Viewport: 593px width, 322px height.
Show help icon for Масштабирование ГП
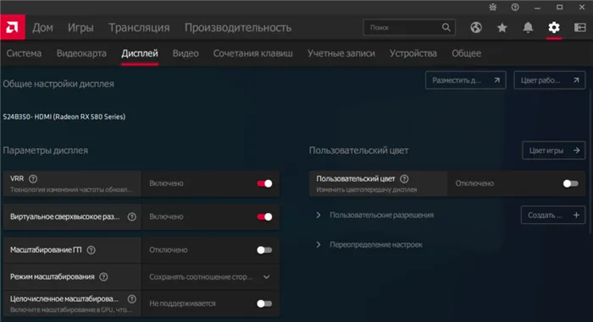91,250
